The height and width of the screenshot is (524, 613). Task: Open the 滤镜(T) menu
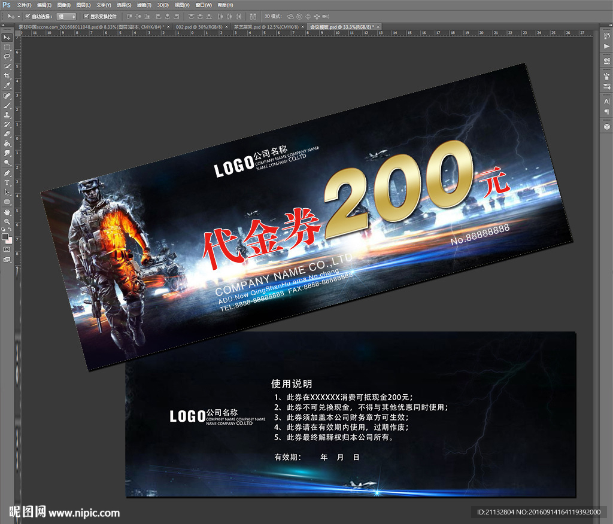[x=144, y=5]
